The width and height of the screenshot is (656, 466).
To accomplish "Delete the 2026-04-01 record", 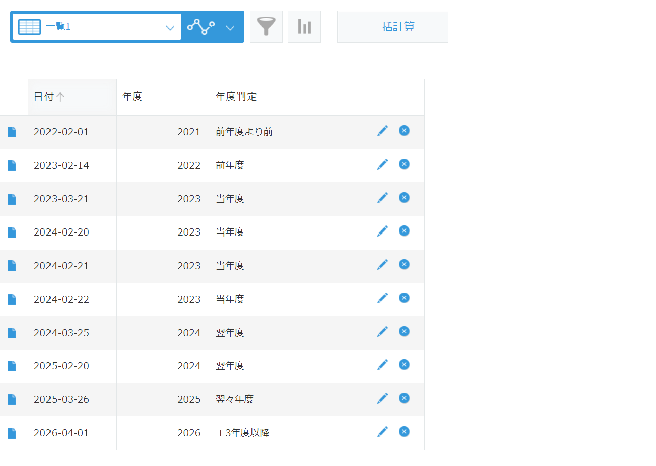I will (404, 432).
